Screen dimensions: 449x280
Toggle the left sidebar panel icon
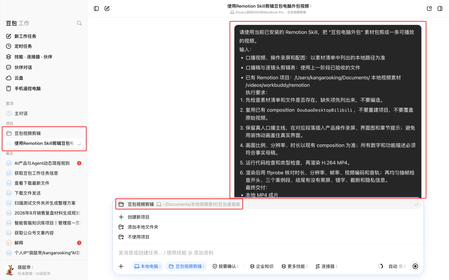click(x=96, y=9)
